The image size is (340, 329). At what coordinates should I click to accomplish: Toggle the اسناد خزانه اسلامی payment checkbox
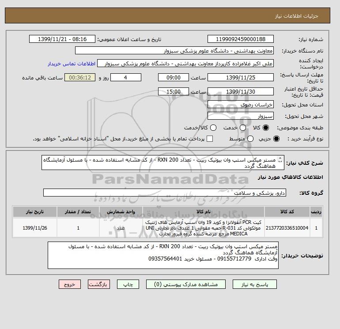coord(210,139)
